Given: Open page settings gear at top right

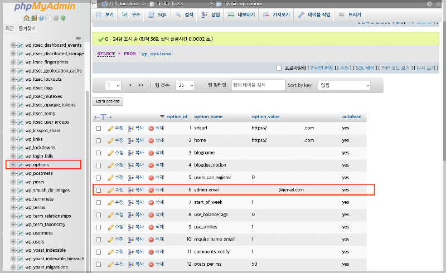Looking at the screenshot, I should [429, 4].
